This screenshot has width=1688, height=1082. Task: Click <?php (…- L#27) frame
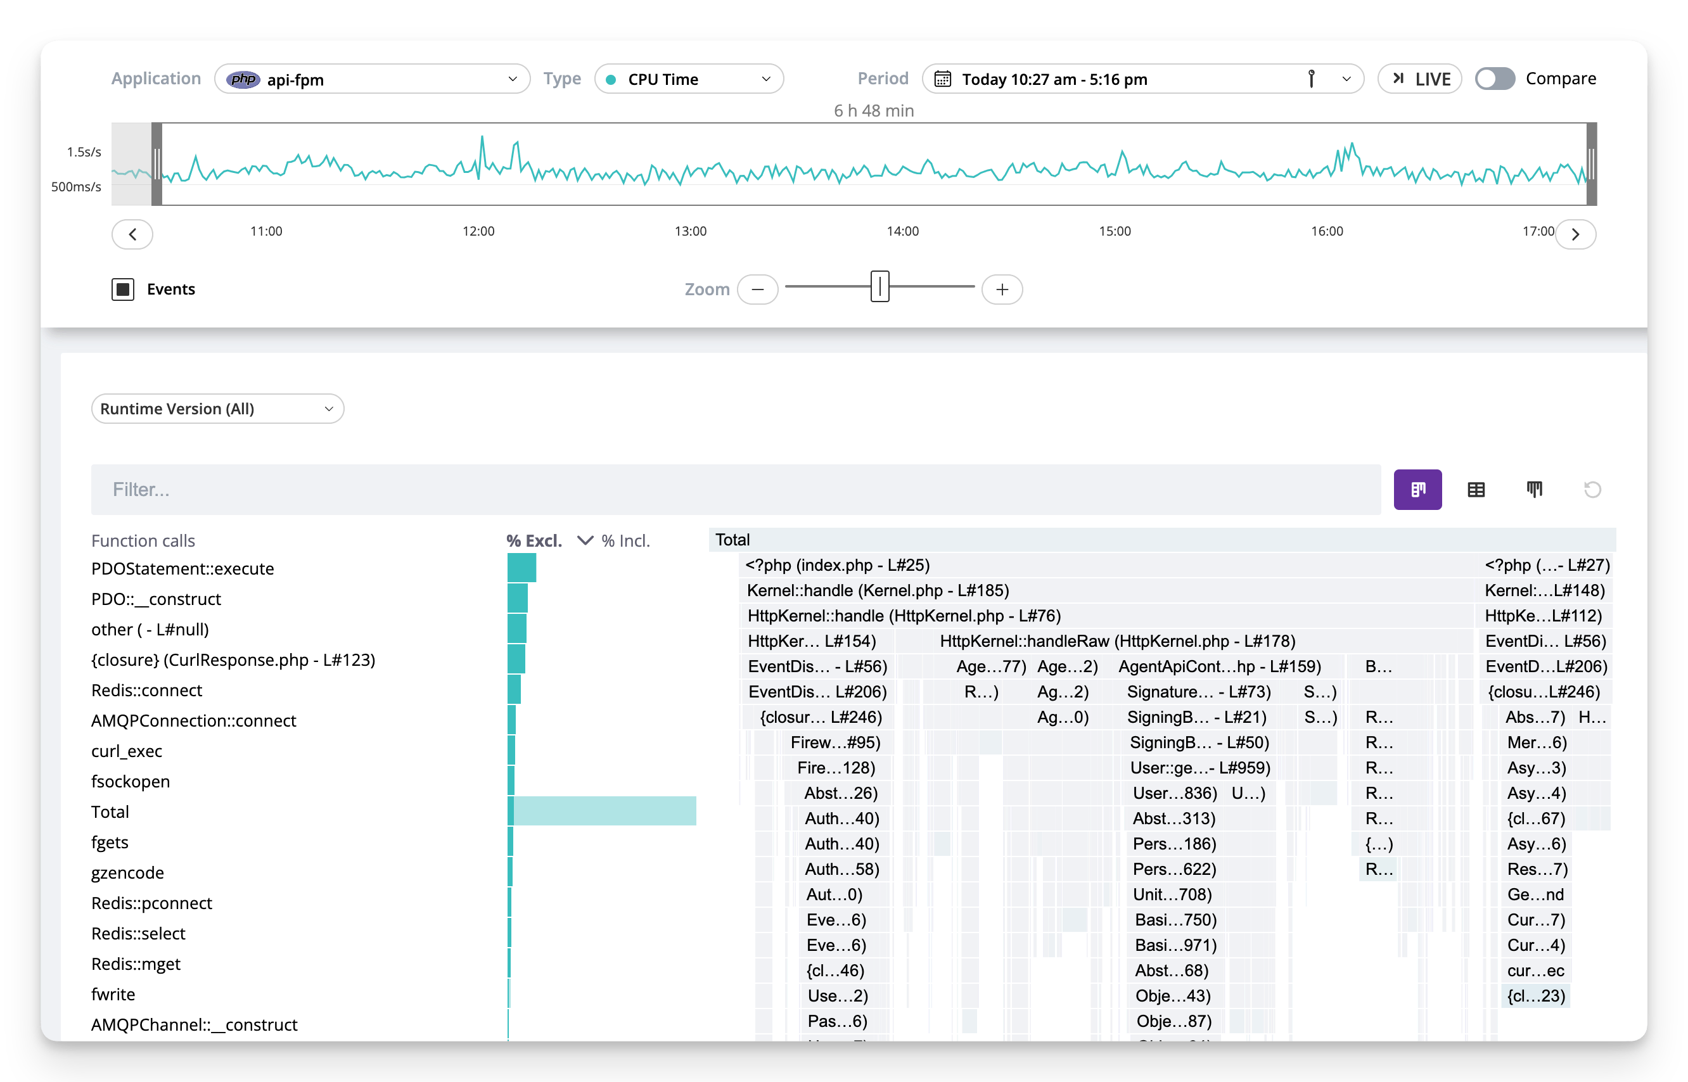(x=1546, y=565)
